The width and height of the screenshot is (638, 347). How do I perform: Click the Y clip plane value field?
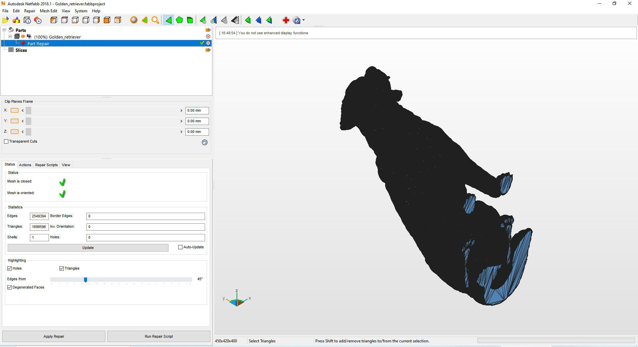point(197,121)
